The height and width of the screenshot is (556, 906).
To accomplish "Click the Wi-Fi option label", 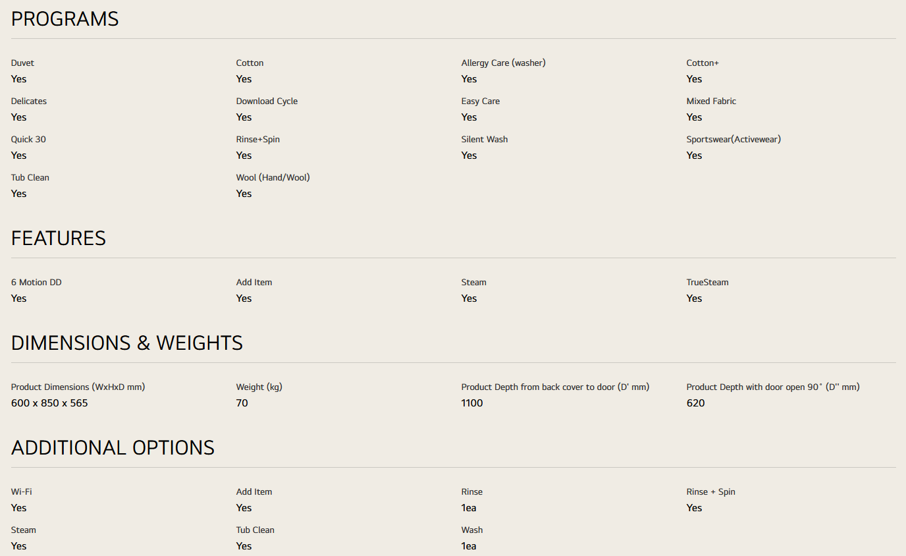I will coord(21,492).
